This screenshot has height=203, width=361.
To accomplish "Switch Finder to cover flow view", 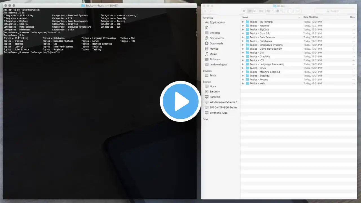I will (261, 11).
